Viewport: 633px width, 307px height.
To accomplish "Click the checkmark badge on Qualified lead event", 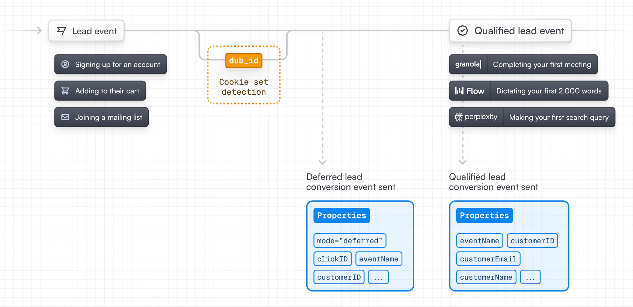I will pyautogui.click(x=462, y=30).
